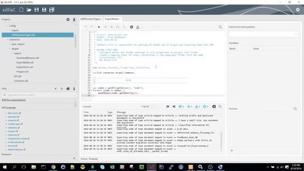Fold the comment block at line 1
The width and height of the screenshot is (304, 171).
coord(91,32)
